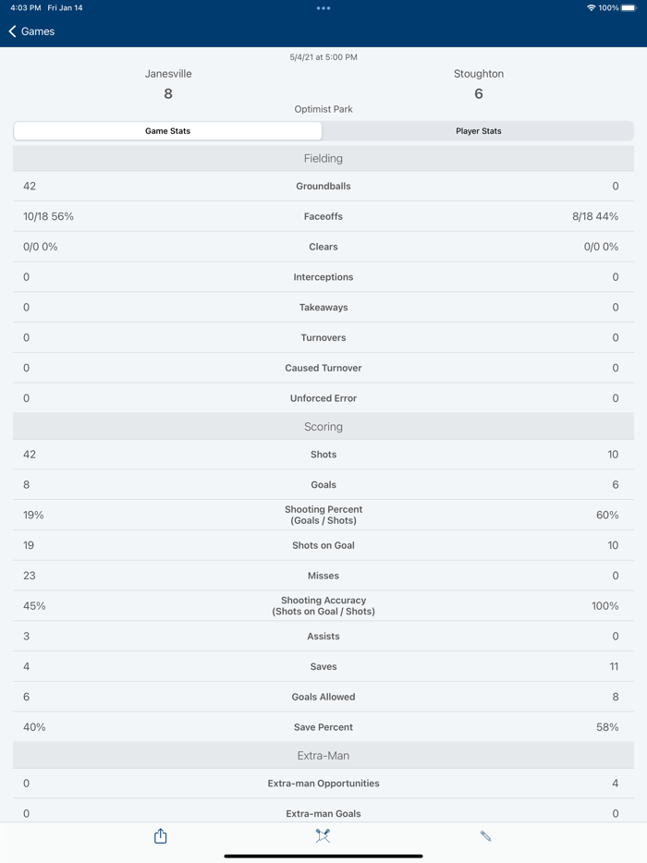Viewport: 647px width, 863px height.
Task: Tap the Wi-Fi status icon
Action: tap(590, 7)
